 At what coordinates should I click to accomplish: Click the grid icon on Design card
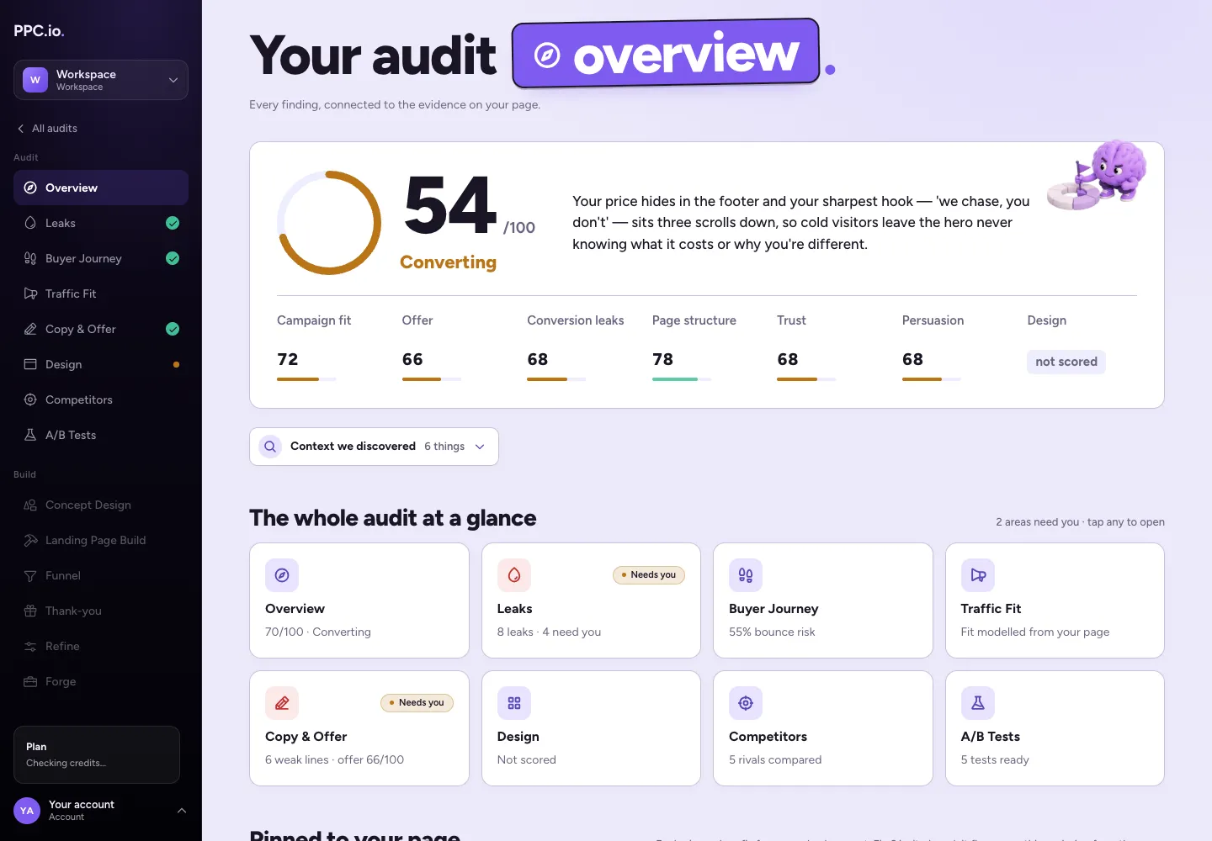(x=514, y=703)
